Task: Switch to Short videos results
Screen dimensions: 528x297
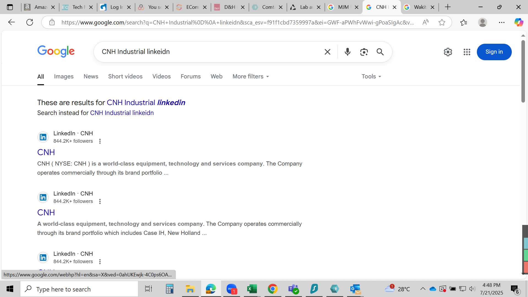Action: coord(125,76)
